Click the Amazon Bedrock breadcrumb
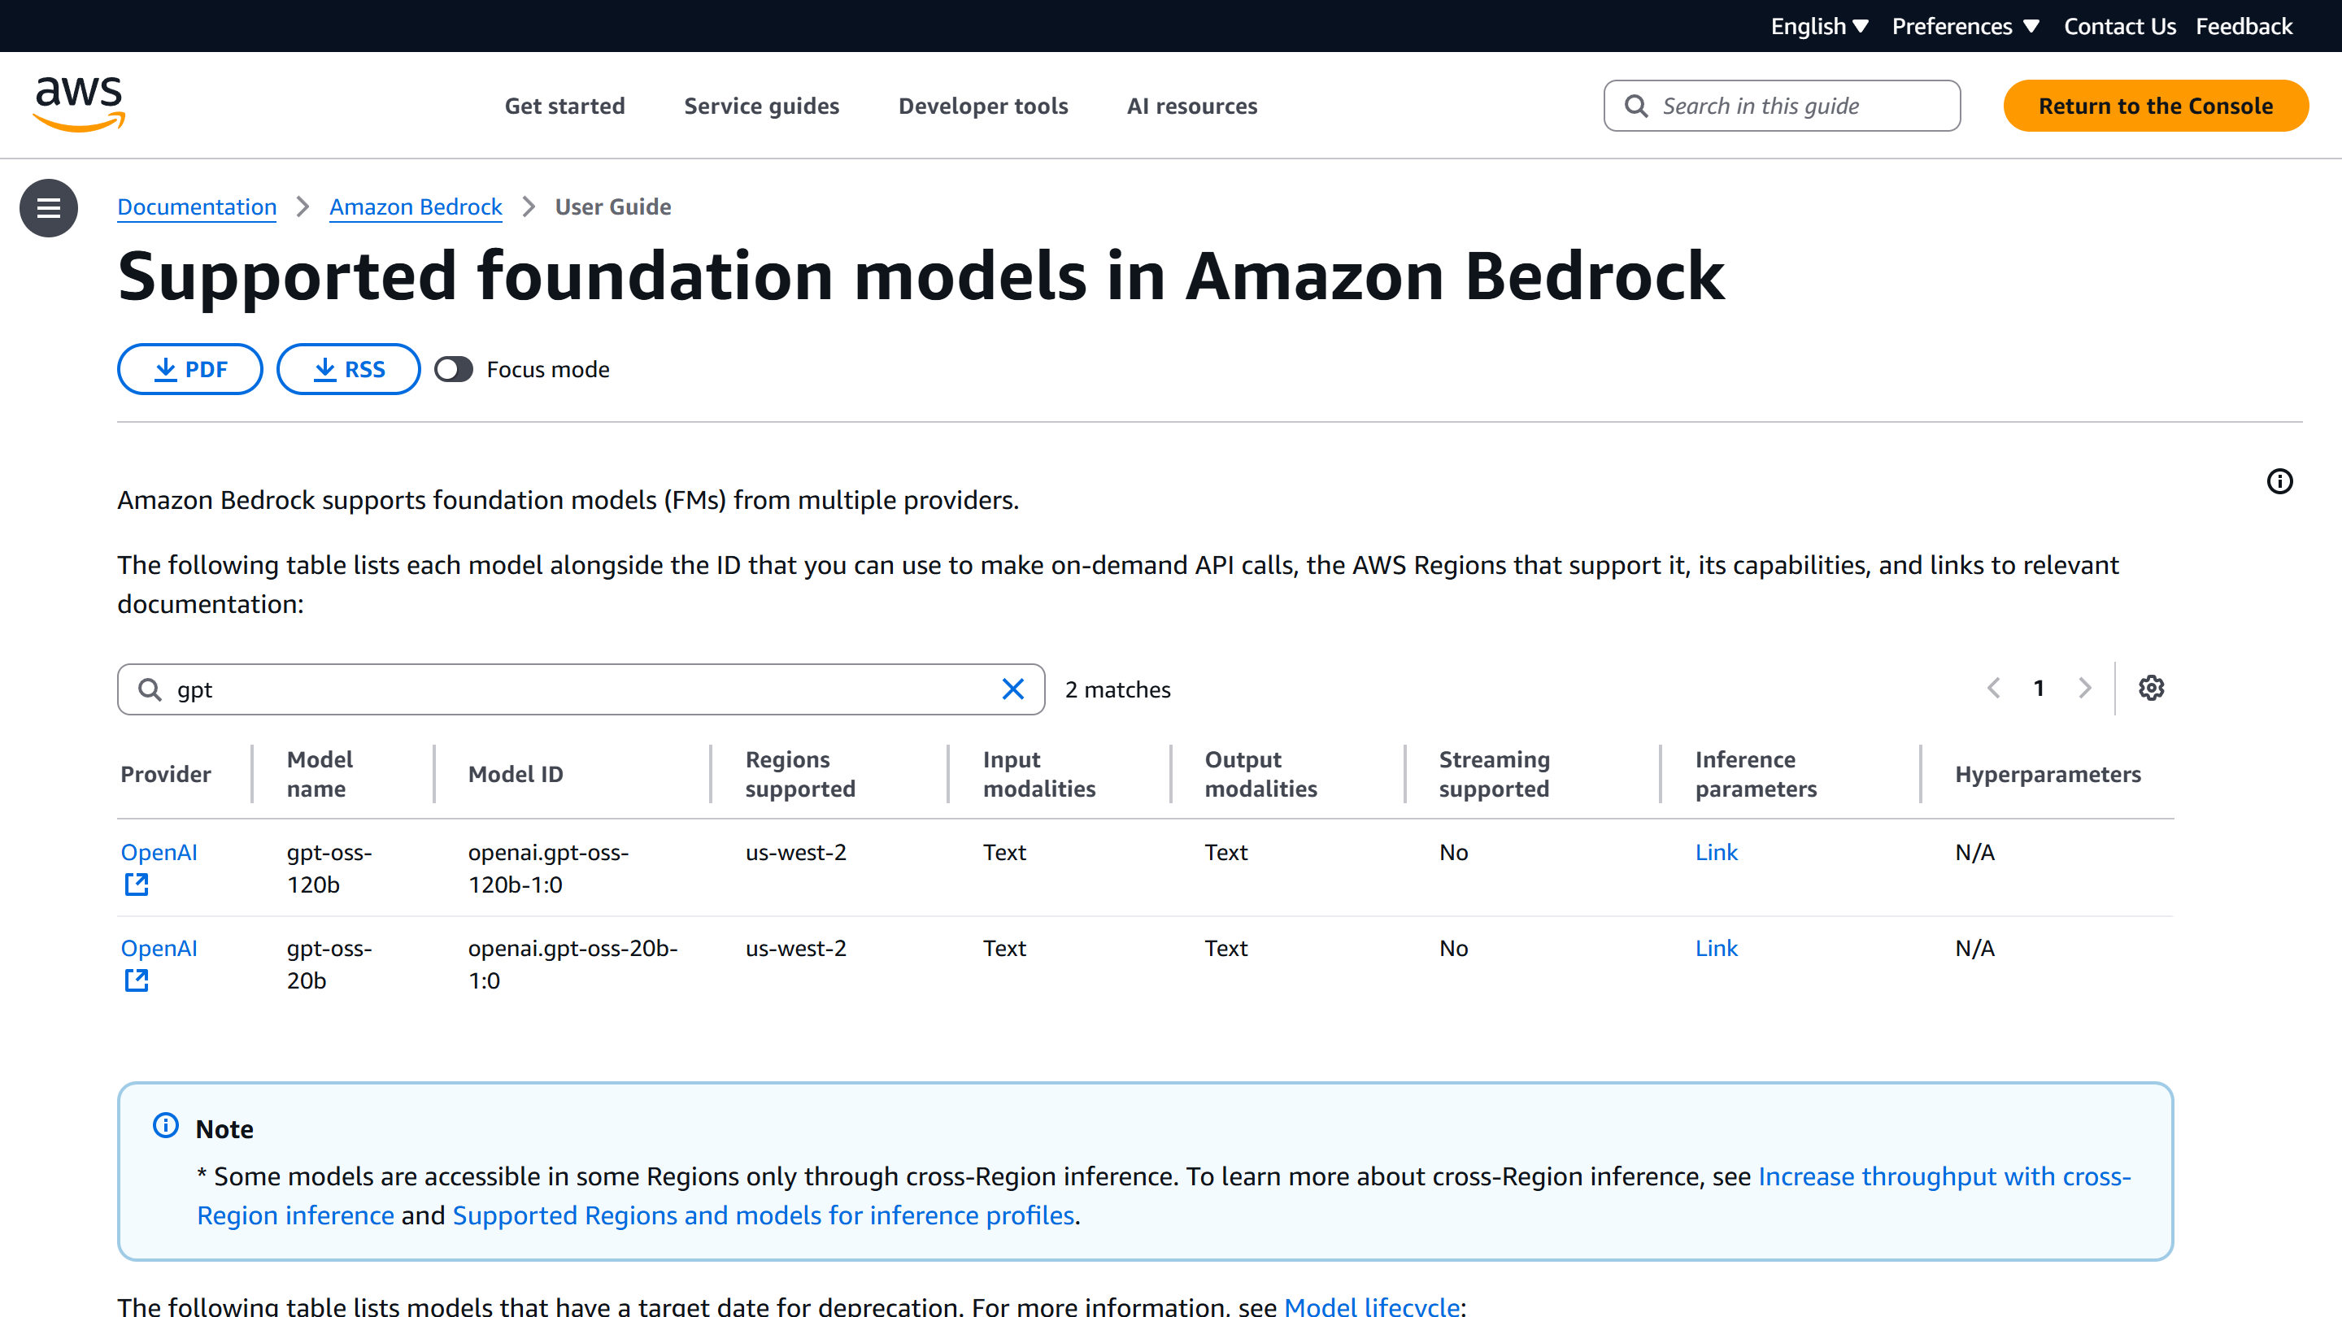 pyautogui.click(x=416, y=207)
